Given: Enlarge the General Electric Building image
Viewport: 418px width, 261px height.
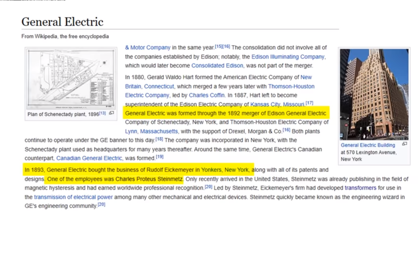Looking at the screenshot, I should (x=404, y=144).
